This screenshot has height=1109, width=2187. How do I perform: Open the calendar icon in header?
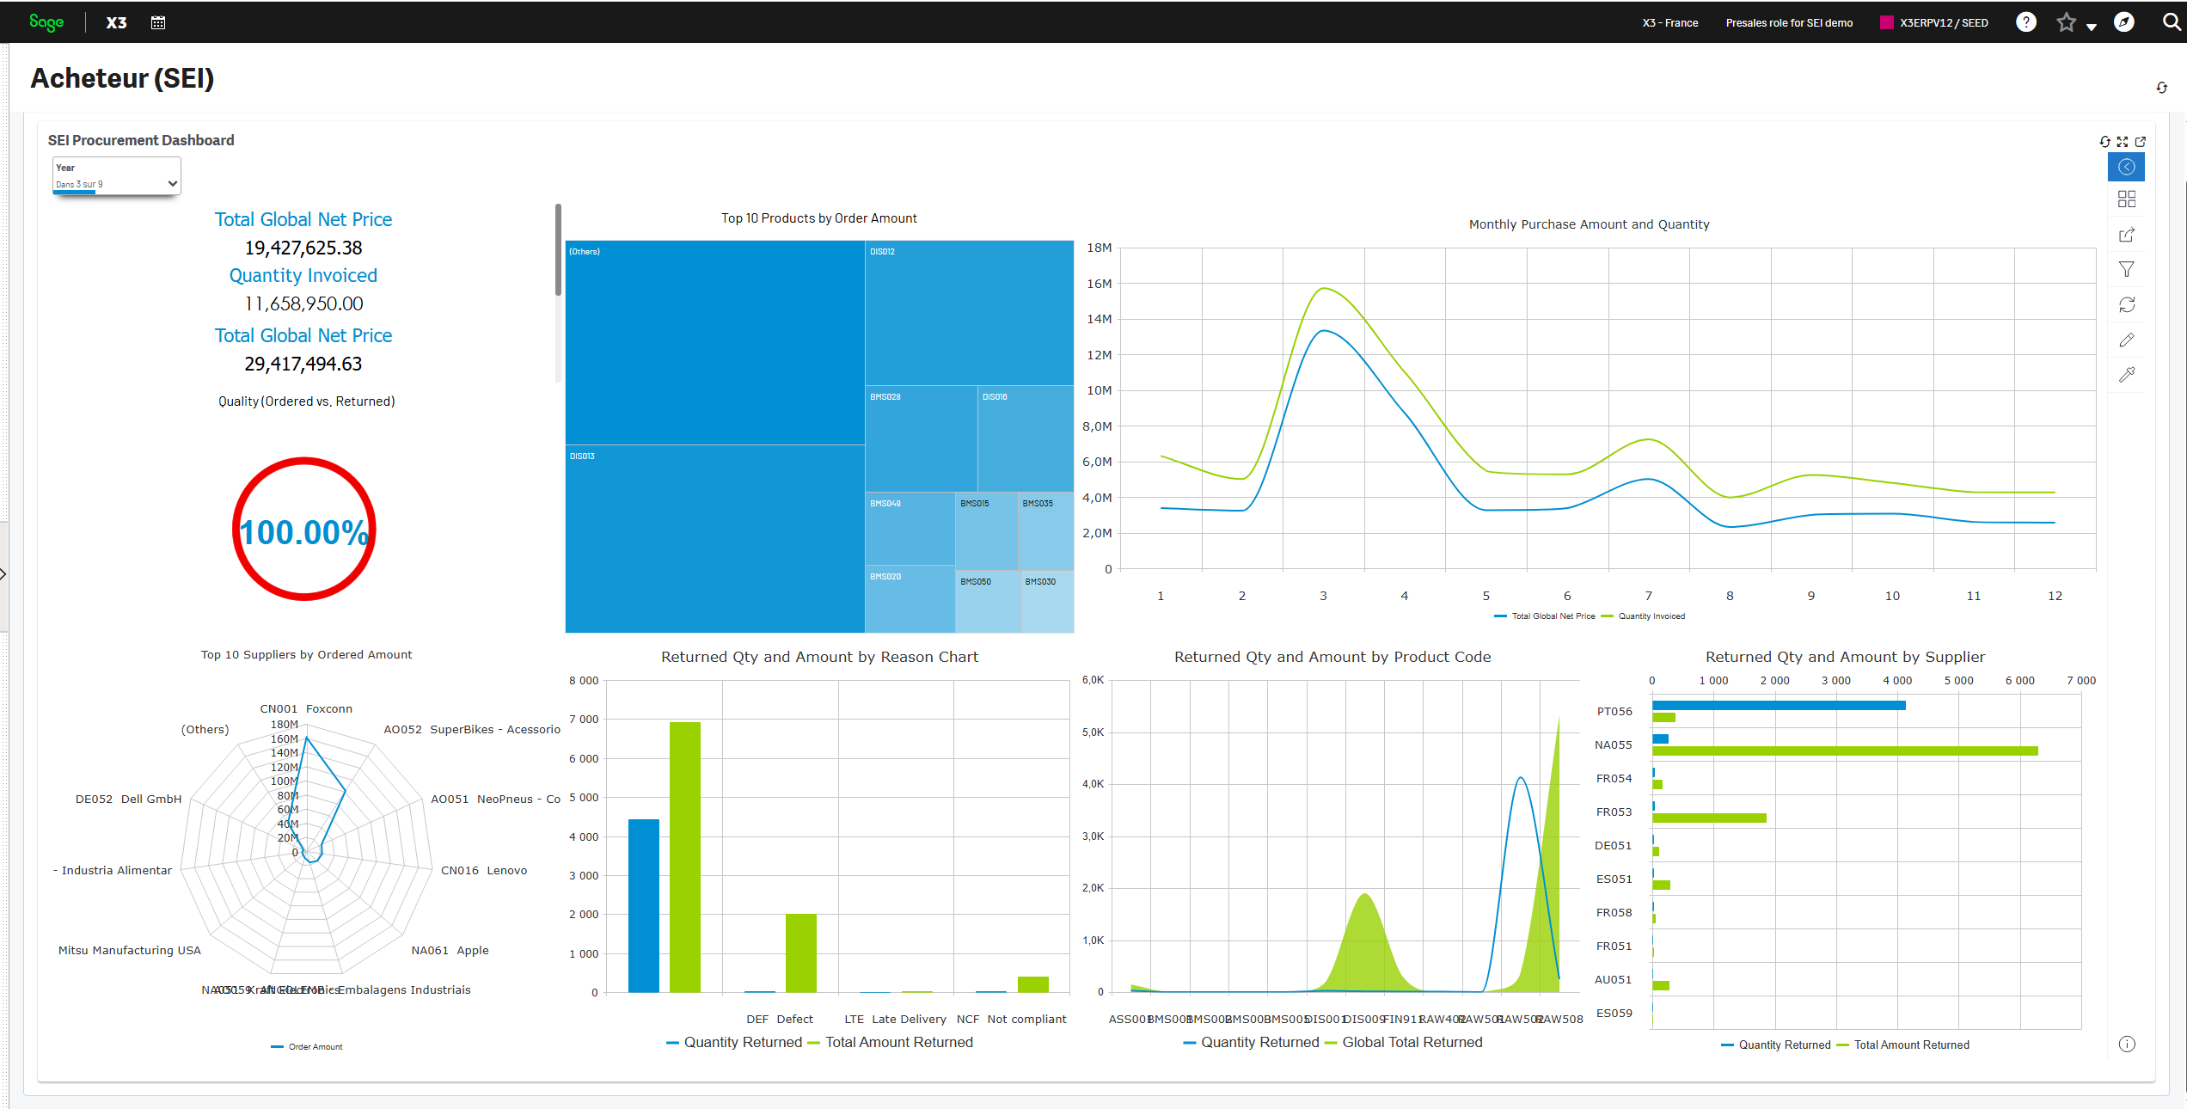[x=158, y=22]
